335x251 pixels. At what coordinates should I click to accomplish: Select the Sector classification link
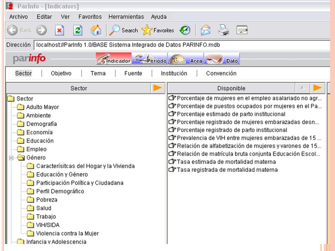[23, 73]
